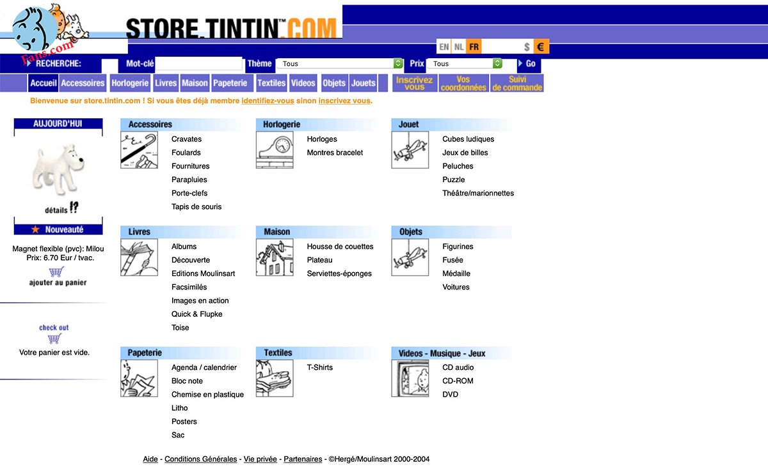This screenshot has width=768, height=474.
Task: Open the Accueil tab
Action: point(44,83)
